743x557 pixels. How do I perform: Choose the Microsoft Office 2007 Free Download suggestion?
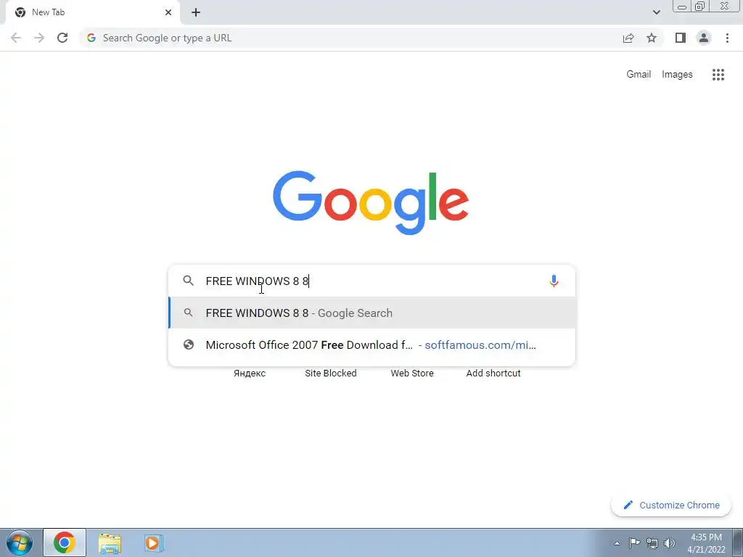tap(372, 344)
